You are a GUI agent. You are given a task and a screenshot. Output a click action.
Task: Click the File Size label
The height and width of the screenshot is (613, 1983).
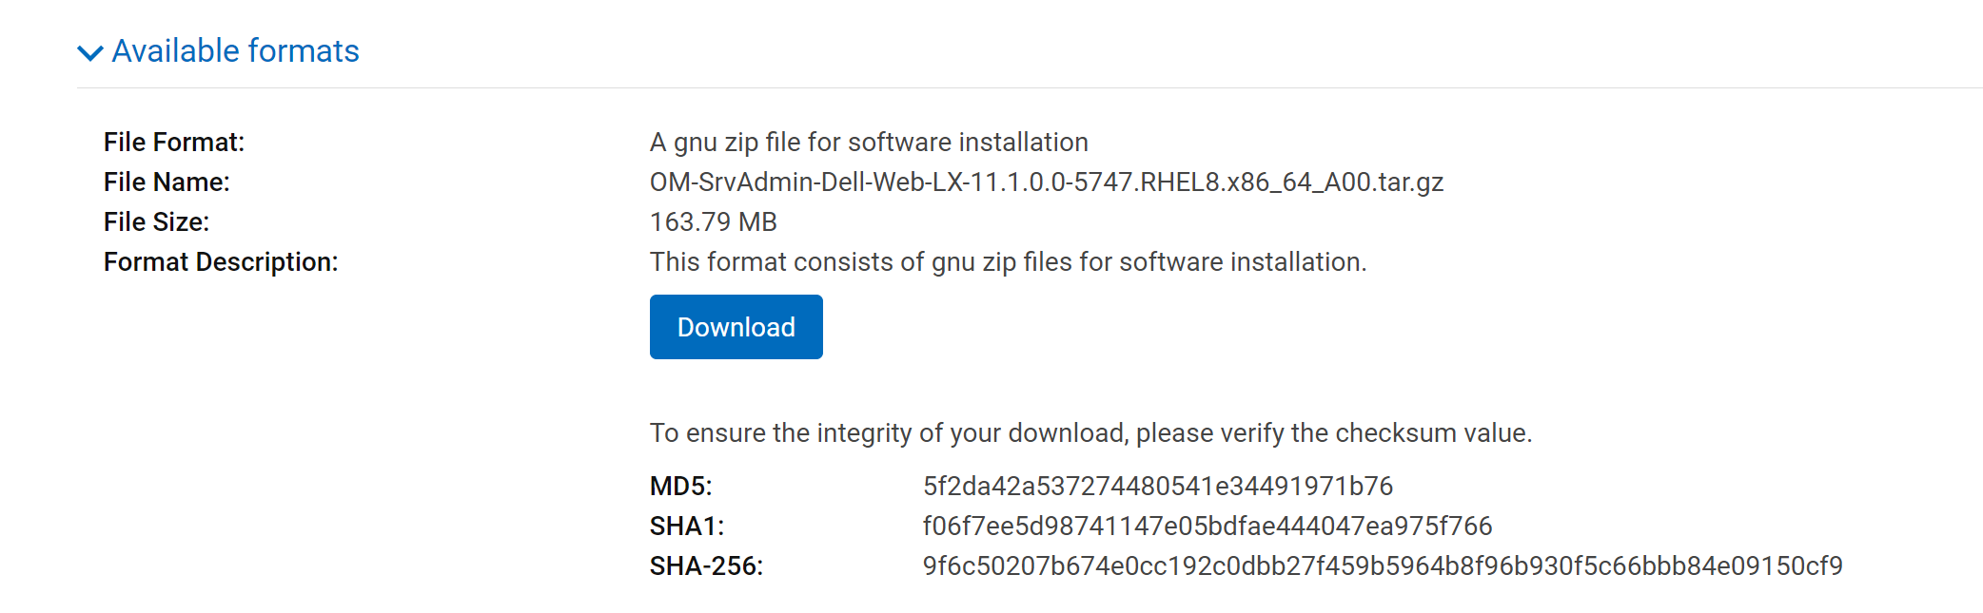click(x=155, y=221)
